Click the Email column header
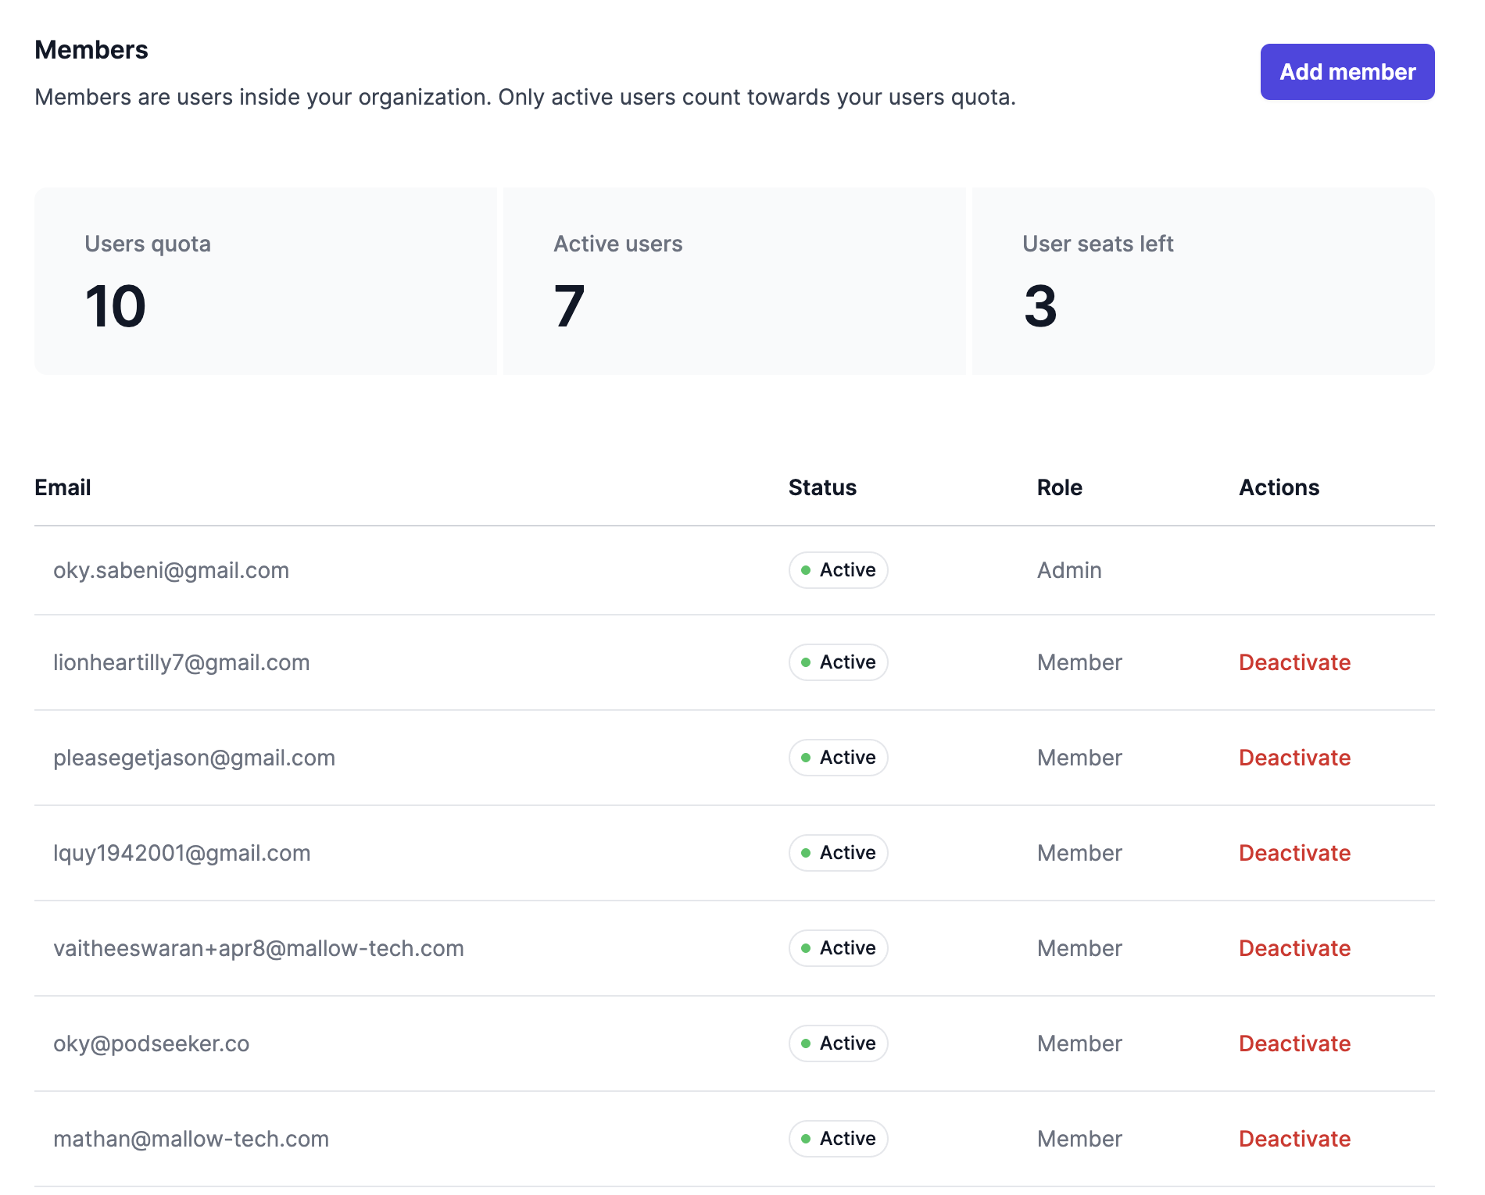Screen dimensions: 1485x1195 click(x=63, y=487)
